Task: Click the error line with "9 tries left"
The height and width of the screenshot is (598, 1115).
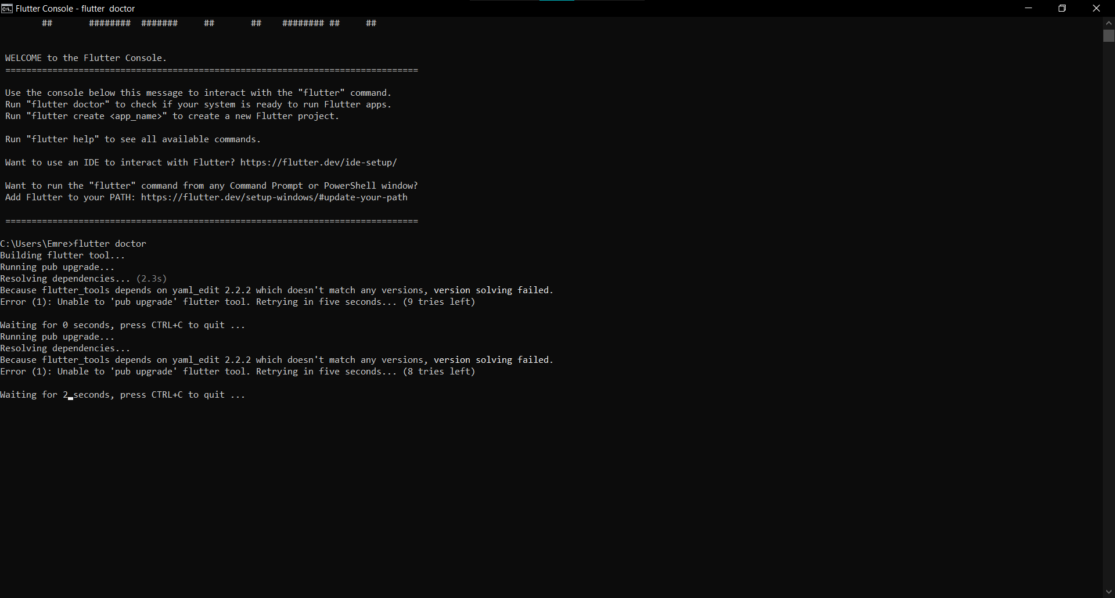Action: (x=238, y=302)
